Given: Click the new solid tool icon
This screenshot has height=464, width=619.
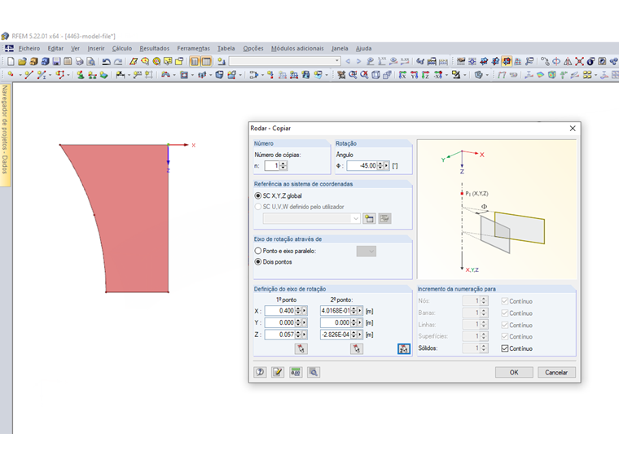Looking at the screenshot, I should tap(219, 74).
